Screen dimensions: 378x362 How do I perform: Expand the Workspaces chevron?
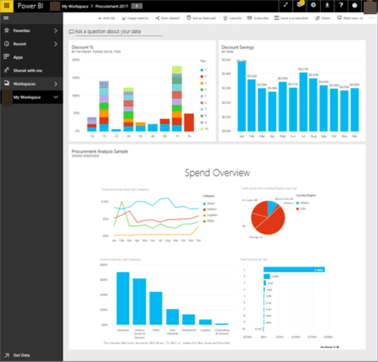click(x=56, y=84)
